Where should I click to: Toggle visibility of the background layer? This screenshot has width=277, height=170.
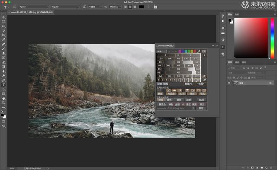pyautogui.click(x=229, y=83)
